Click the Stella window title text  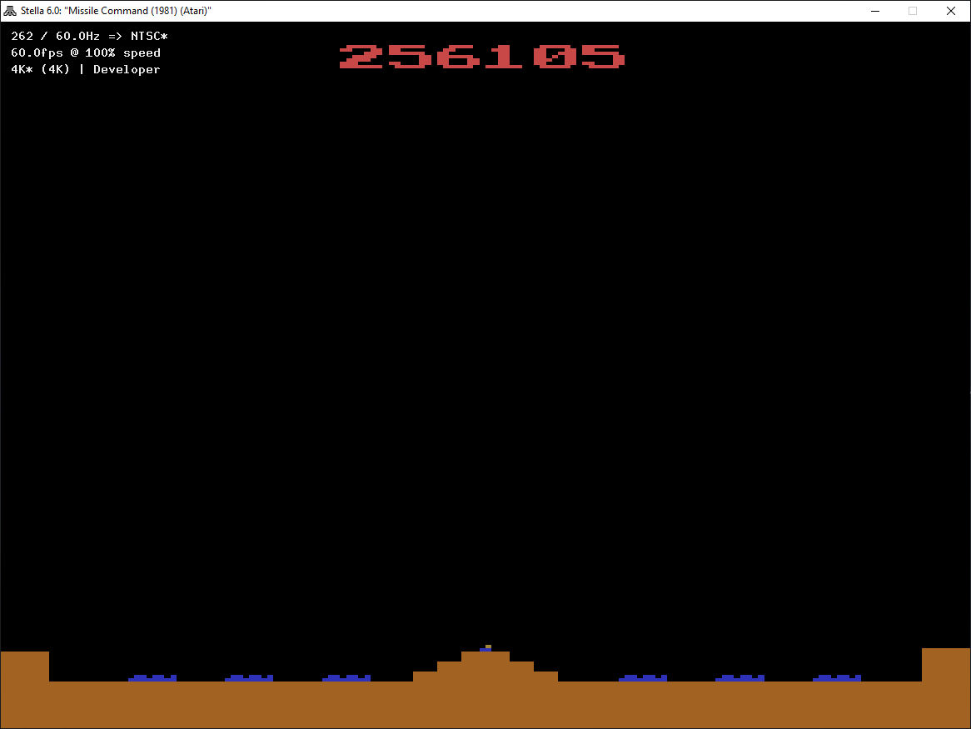coord(116,11)
